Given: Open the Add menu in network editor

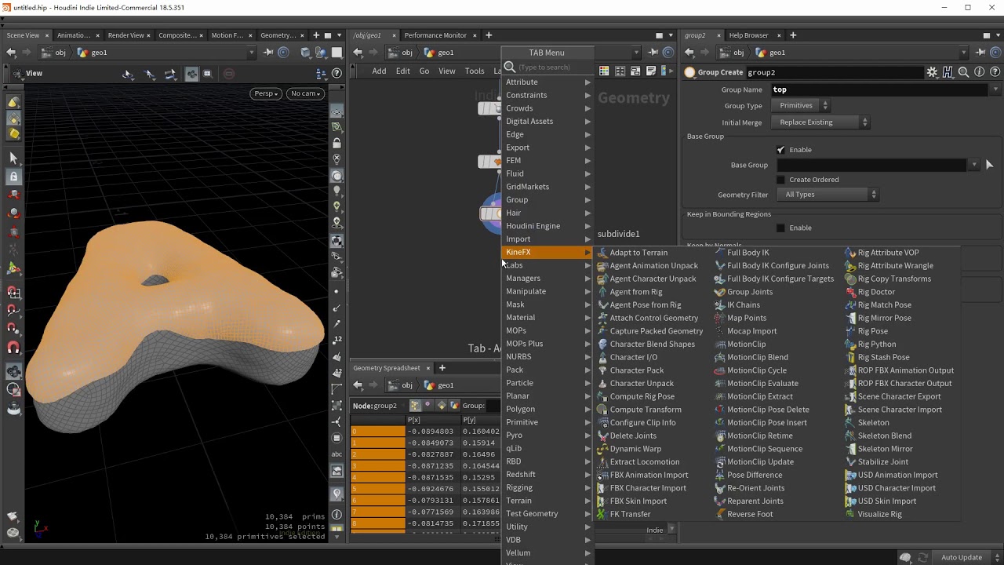Looking at the screenshot, I should click(379, 71).
